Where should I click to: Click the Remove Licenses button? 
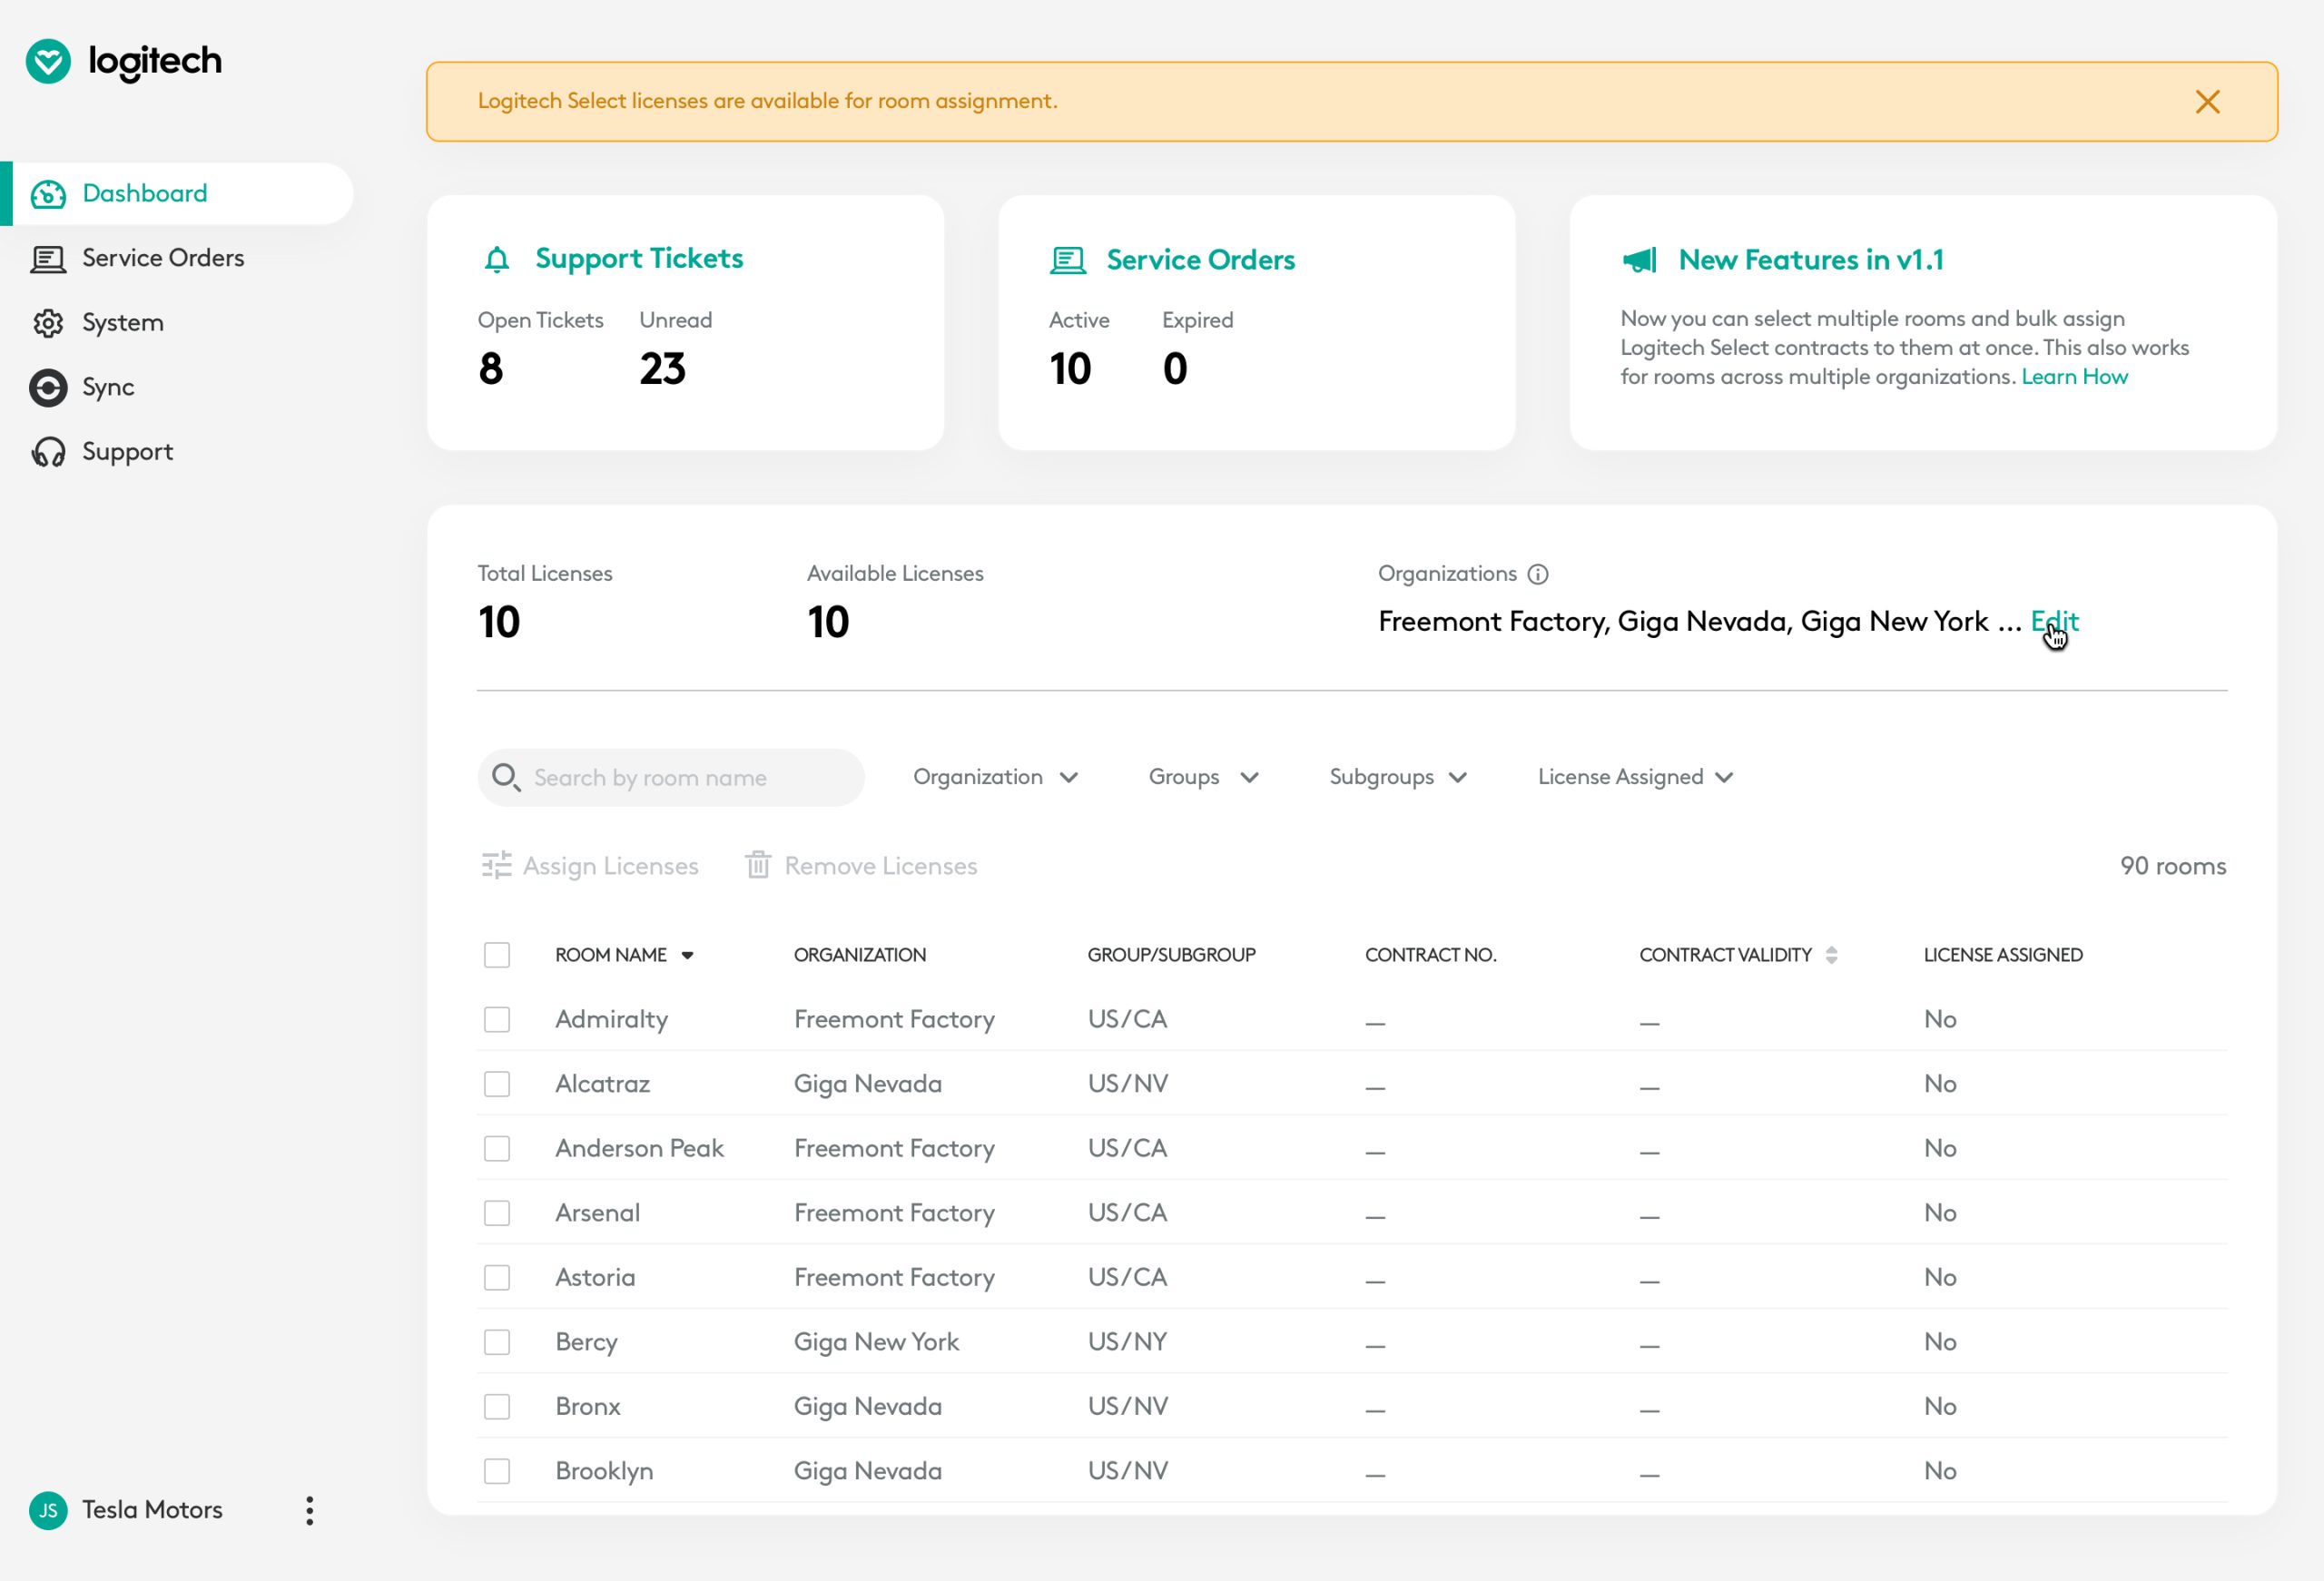(x=861, y=865)
